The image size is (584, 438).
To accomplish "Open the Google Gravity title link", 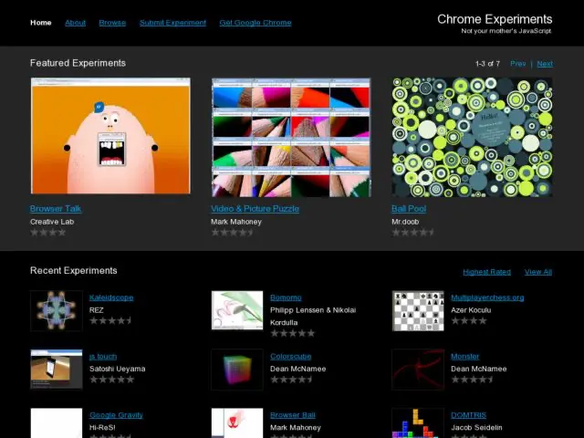I will coord(116,415).
